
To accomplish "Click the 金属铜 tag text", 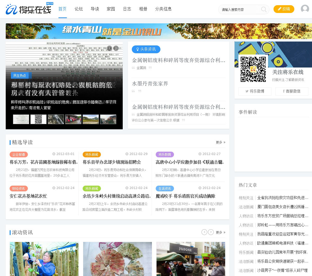I will coord(141,68).
